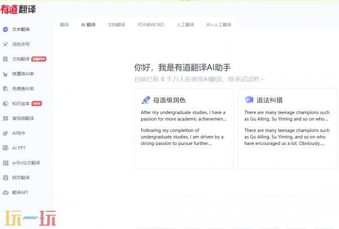This screenshot has height=229, width=339.
Task: Open 音视频翻译 media icon in sidebar
Action: pos(6,118)
